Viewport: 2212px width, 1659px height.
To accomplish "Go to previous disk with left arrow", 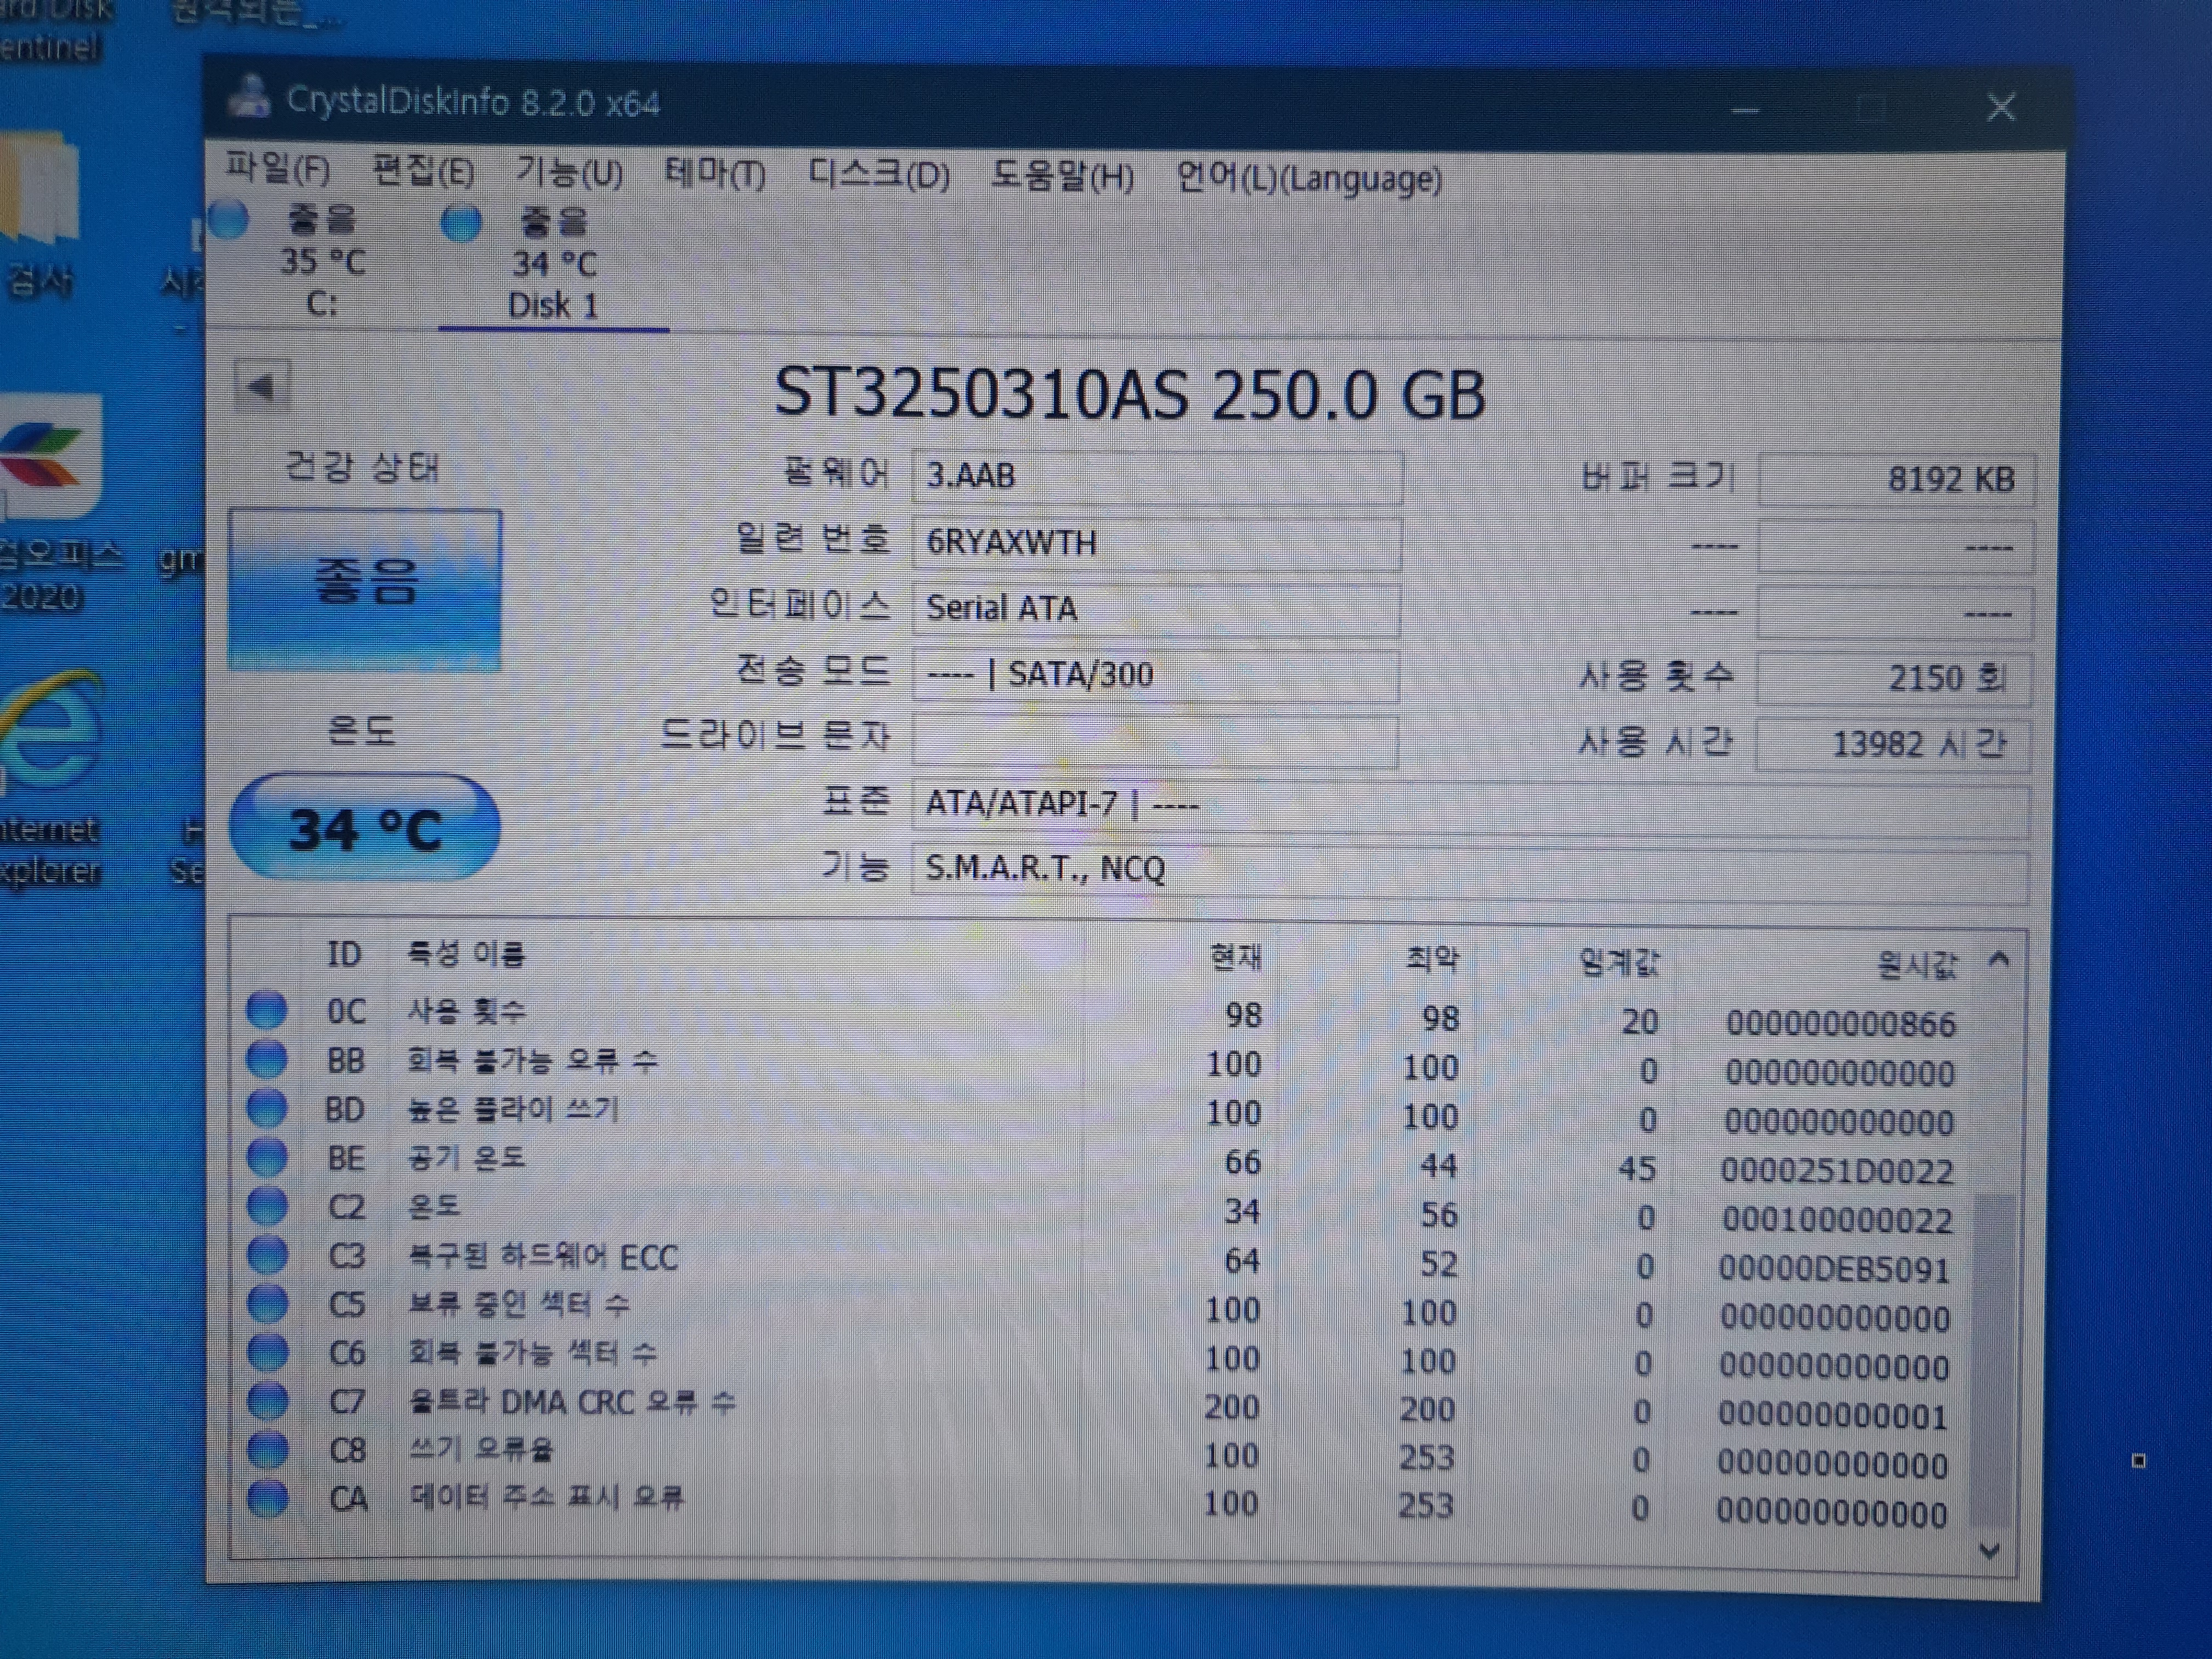I will 262,386.
